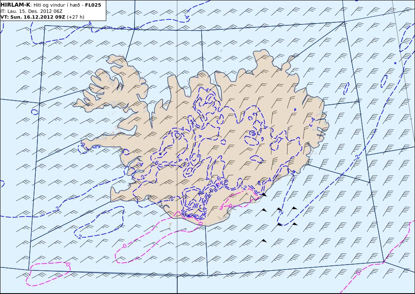Click the '(+27 h)' forecast offset text

tap(76, 17)
